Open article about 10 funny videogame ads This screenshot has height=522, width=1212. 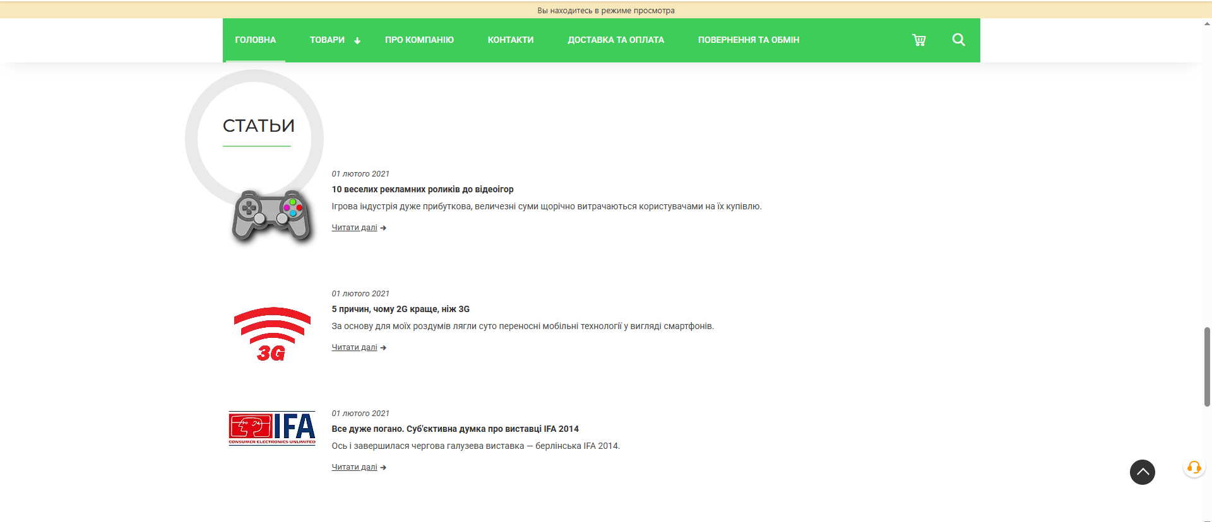click(x=422, y=189)
